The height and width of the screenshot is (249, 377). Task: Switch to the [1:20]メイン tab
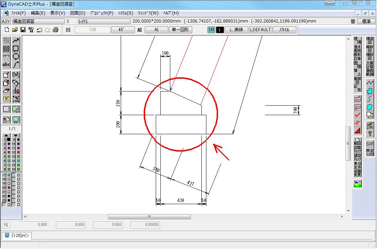17,236
